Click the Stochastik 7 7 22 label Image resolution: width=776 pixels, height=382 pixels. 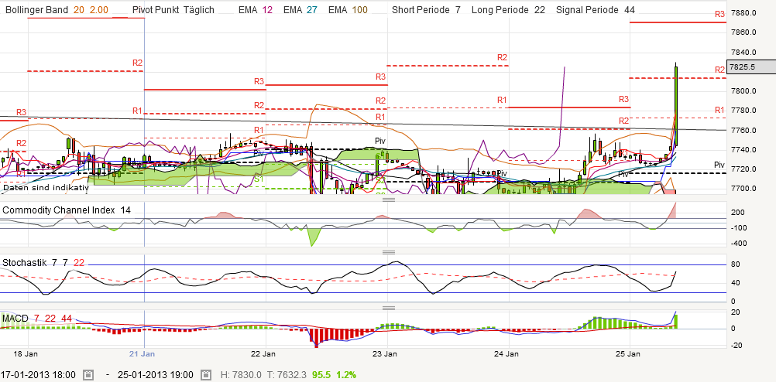[x=44, y=263]
